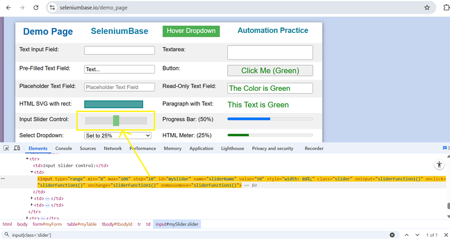Open the accessibility tree round button
Viewport: 450px width, 239px height.
439,165
